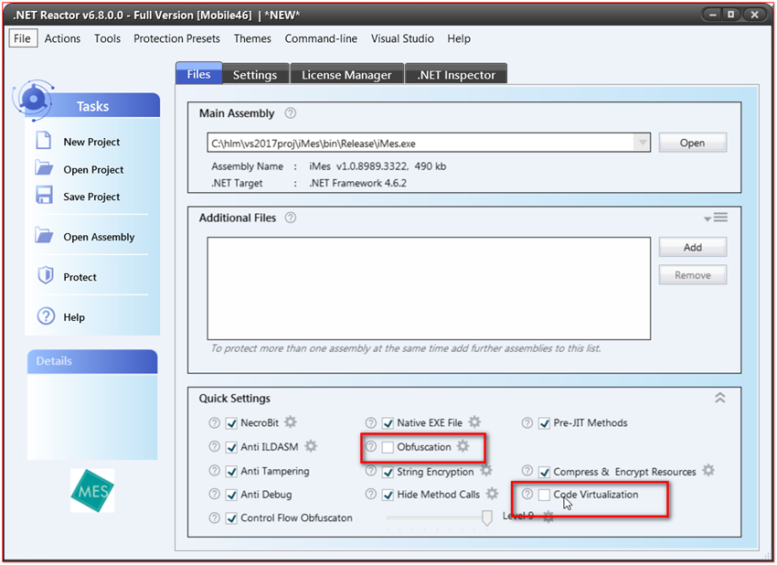Enable the Obfuscation checkbox
The height and width of the screenshot is (565, 777).
pyautogui.click(x=388, y=447)
